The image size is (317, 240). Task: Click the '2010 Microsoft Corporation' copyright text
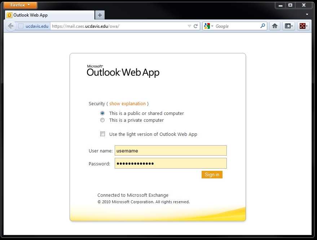pos(144,202)
